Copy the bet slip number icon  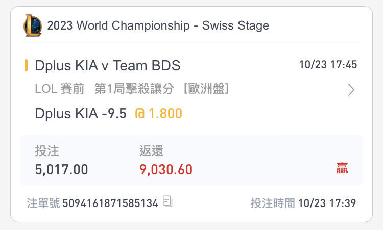pyautogui.click(x=167, y=201)
